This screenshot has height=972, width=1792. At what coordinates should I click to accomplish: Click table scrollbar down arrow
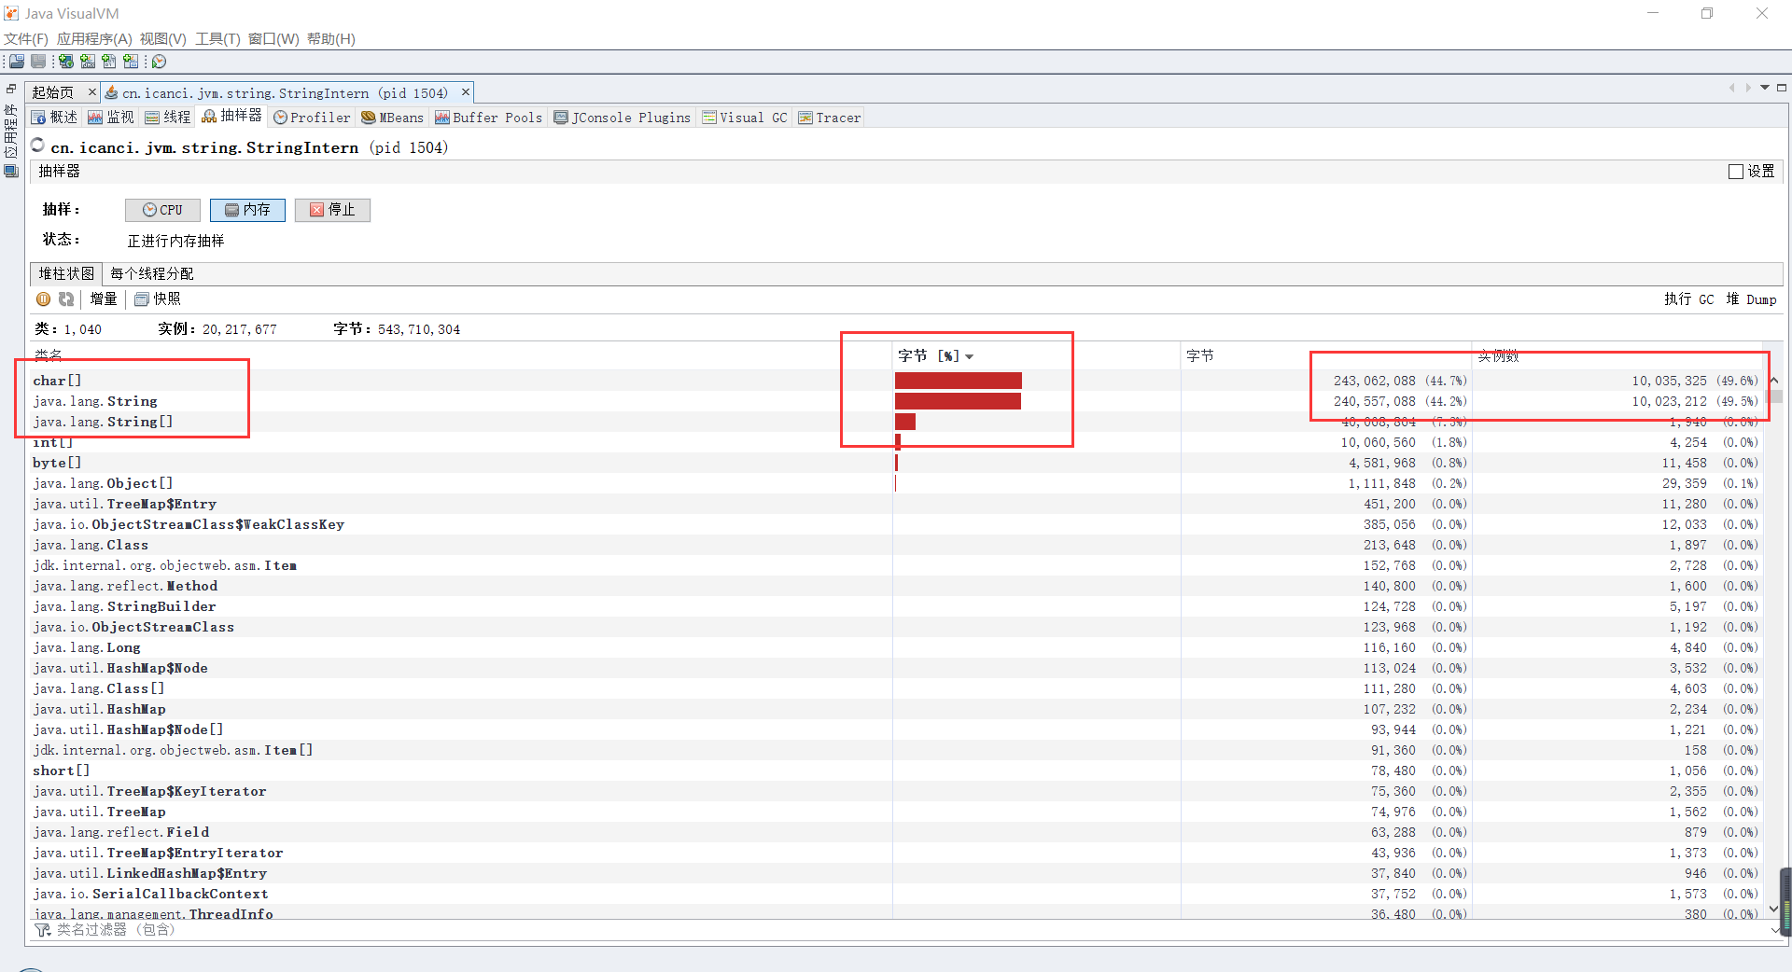click(1774, 908)
